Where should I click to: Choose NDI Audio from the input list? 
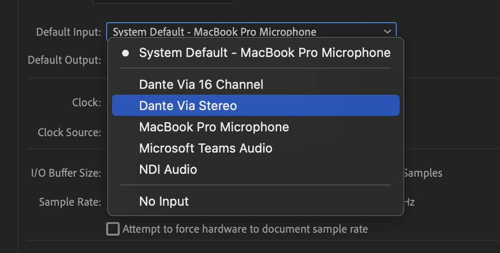168,169
